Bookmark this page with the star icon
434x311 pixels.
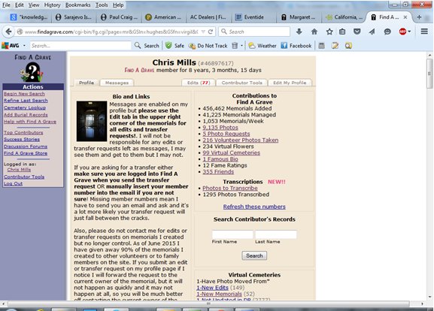[329, 32]
